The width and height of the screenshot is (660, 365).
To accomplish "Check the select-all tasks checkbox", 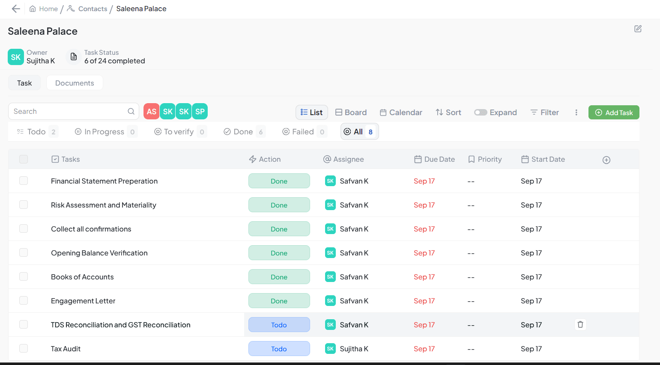I will point(24,159).
